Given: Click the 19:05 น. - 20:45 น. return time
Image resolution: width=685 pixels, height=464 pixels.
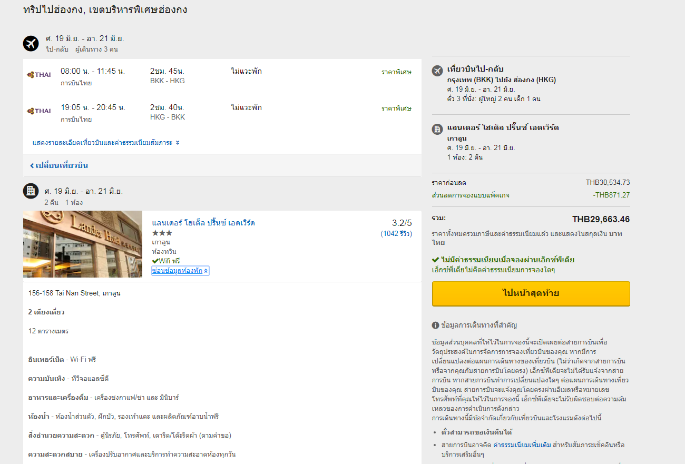Looking at the screenshot, I should 93,107.
